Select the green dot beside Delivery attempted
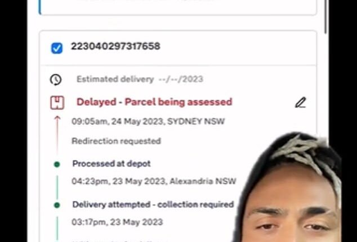The height and width of the screenshot is (242, 357). tap(57, 205)
